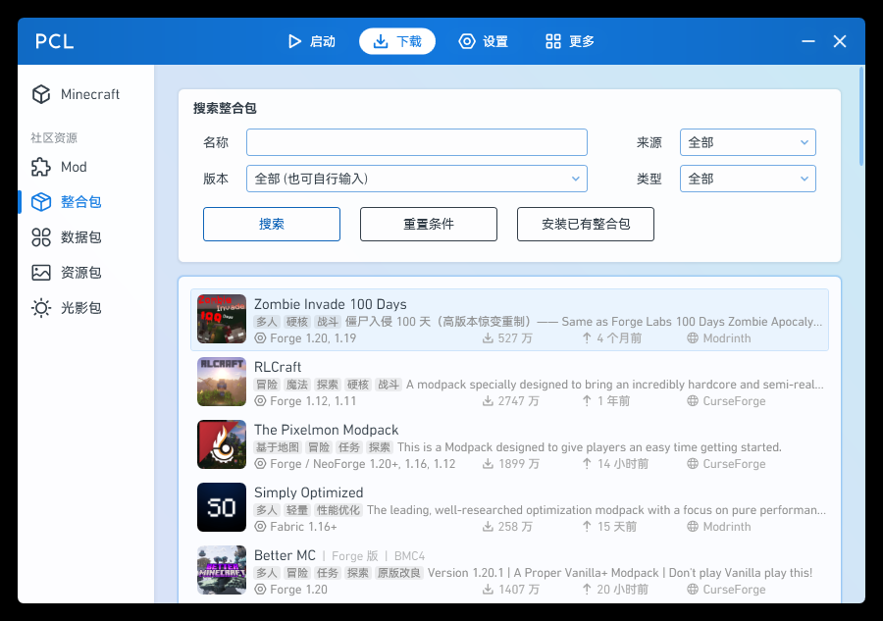Click the 搜索 search button

click(x=272, y=224)
